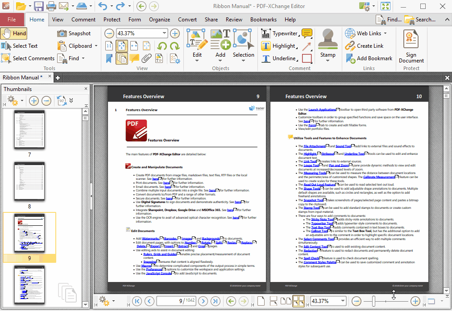
Task: Toggle Fit Width view mode
Action: coord(134,46)
